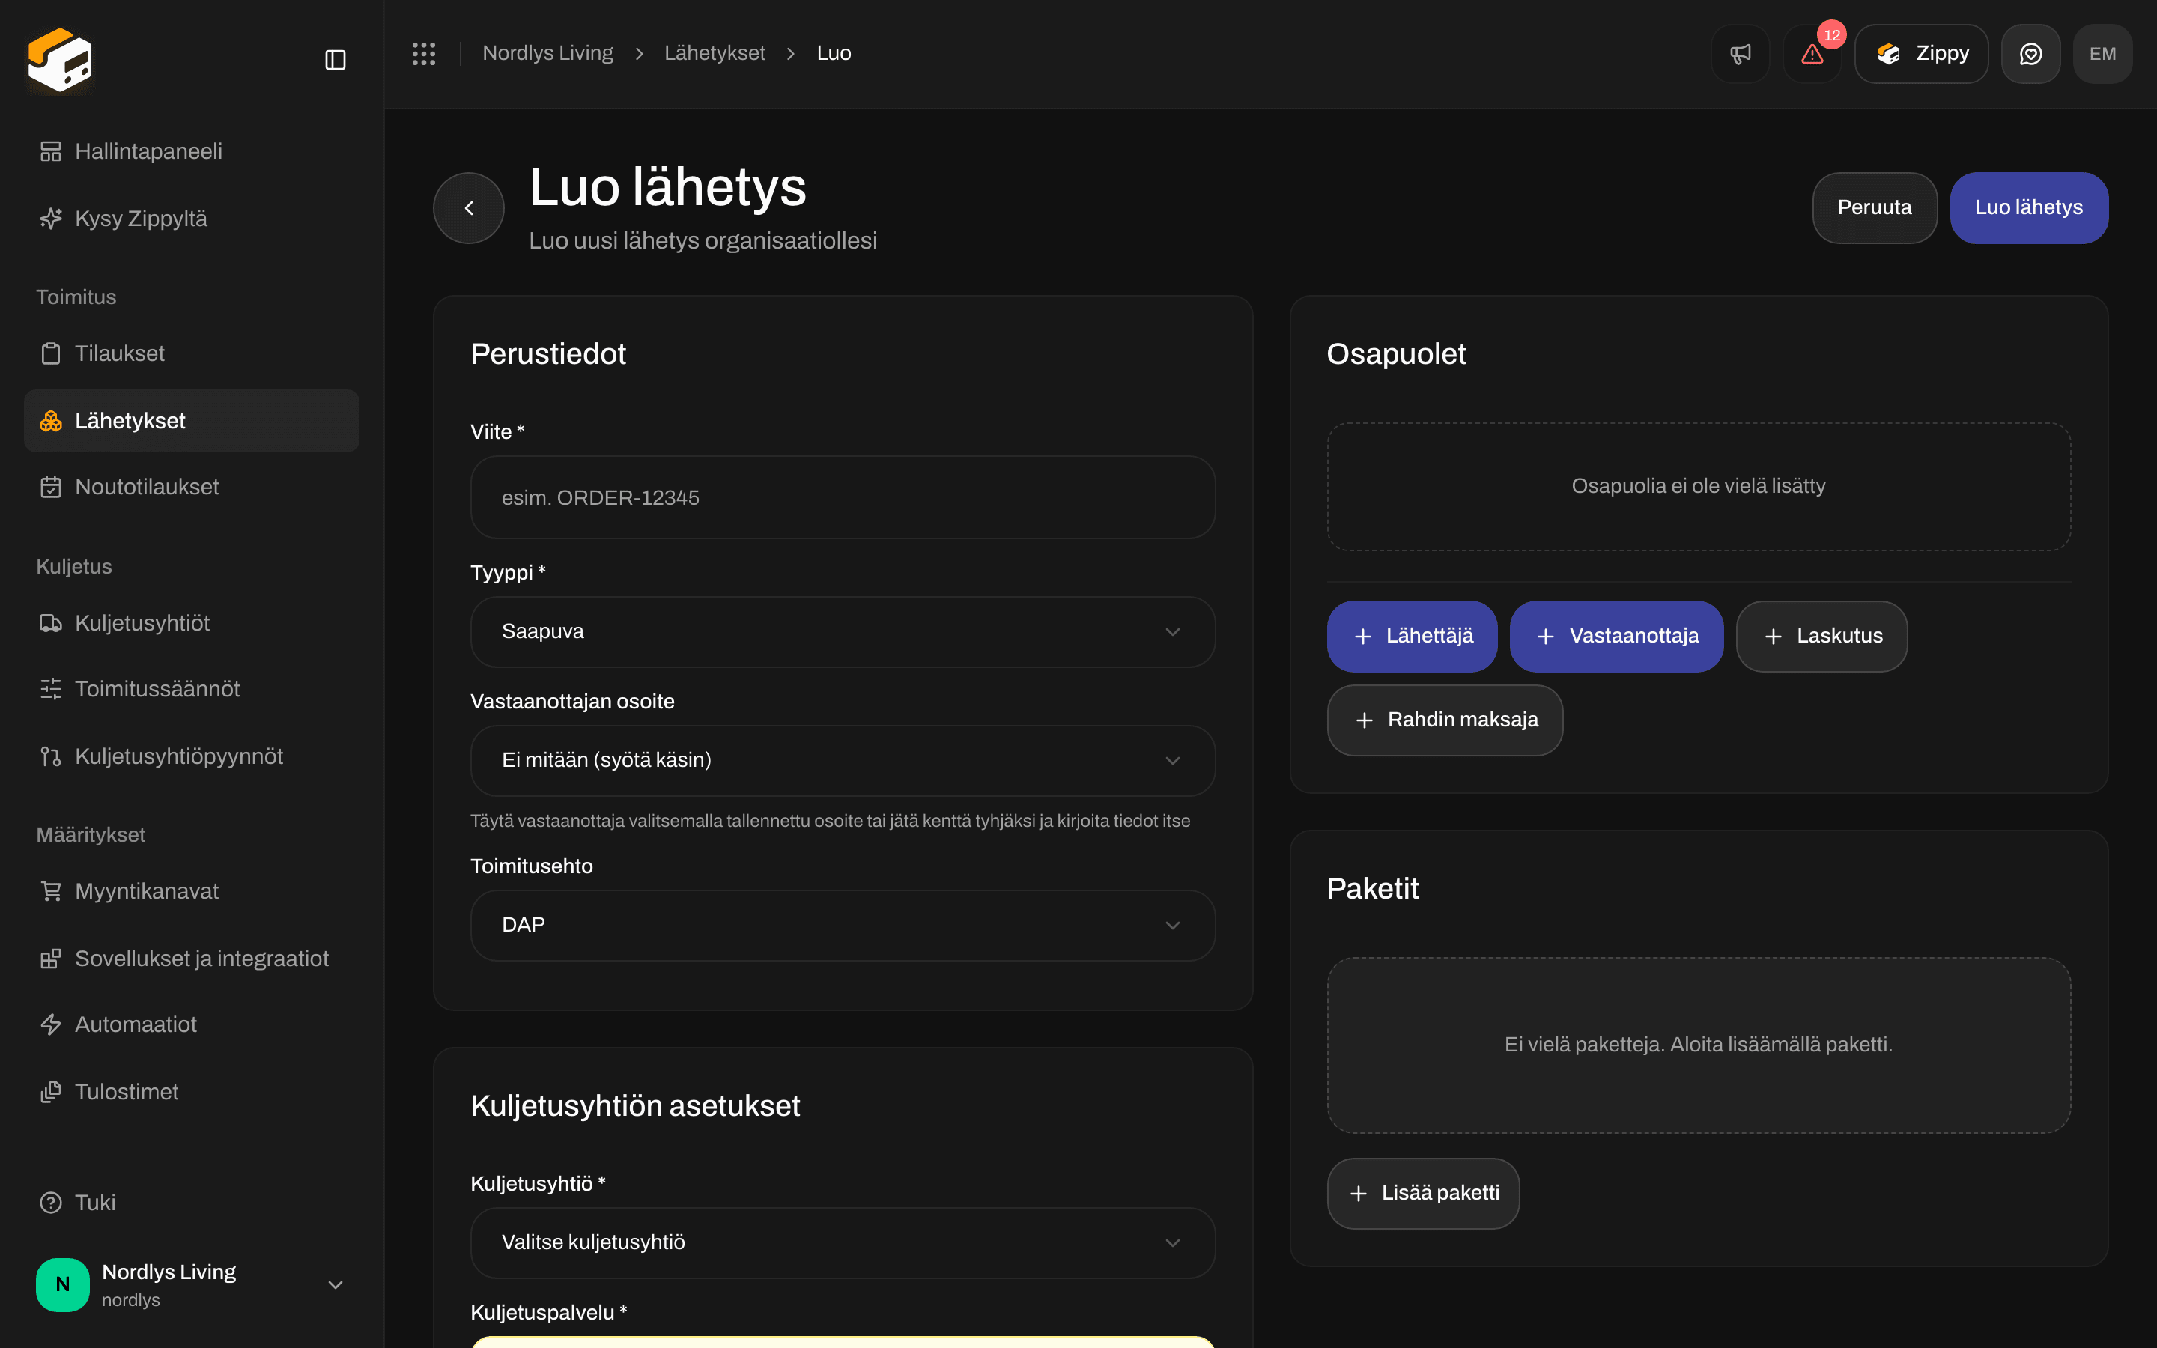Open Kuljetusyhtiöt truck icon
Viewport: 2157px width, 1348px height.
(51, 622)
